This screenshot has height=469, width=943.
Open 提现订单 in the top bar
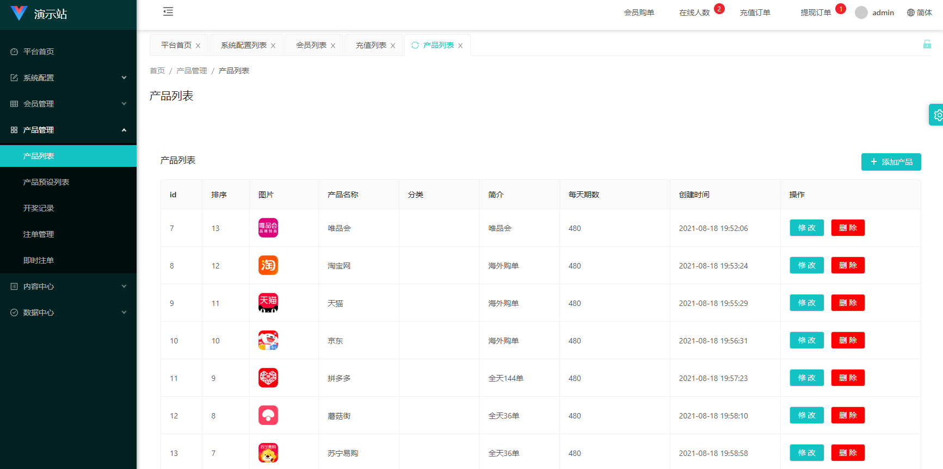tap(815, 12)
